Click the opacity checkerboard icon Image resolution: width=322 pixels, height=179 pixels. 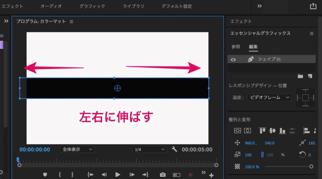coord(237,166)
